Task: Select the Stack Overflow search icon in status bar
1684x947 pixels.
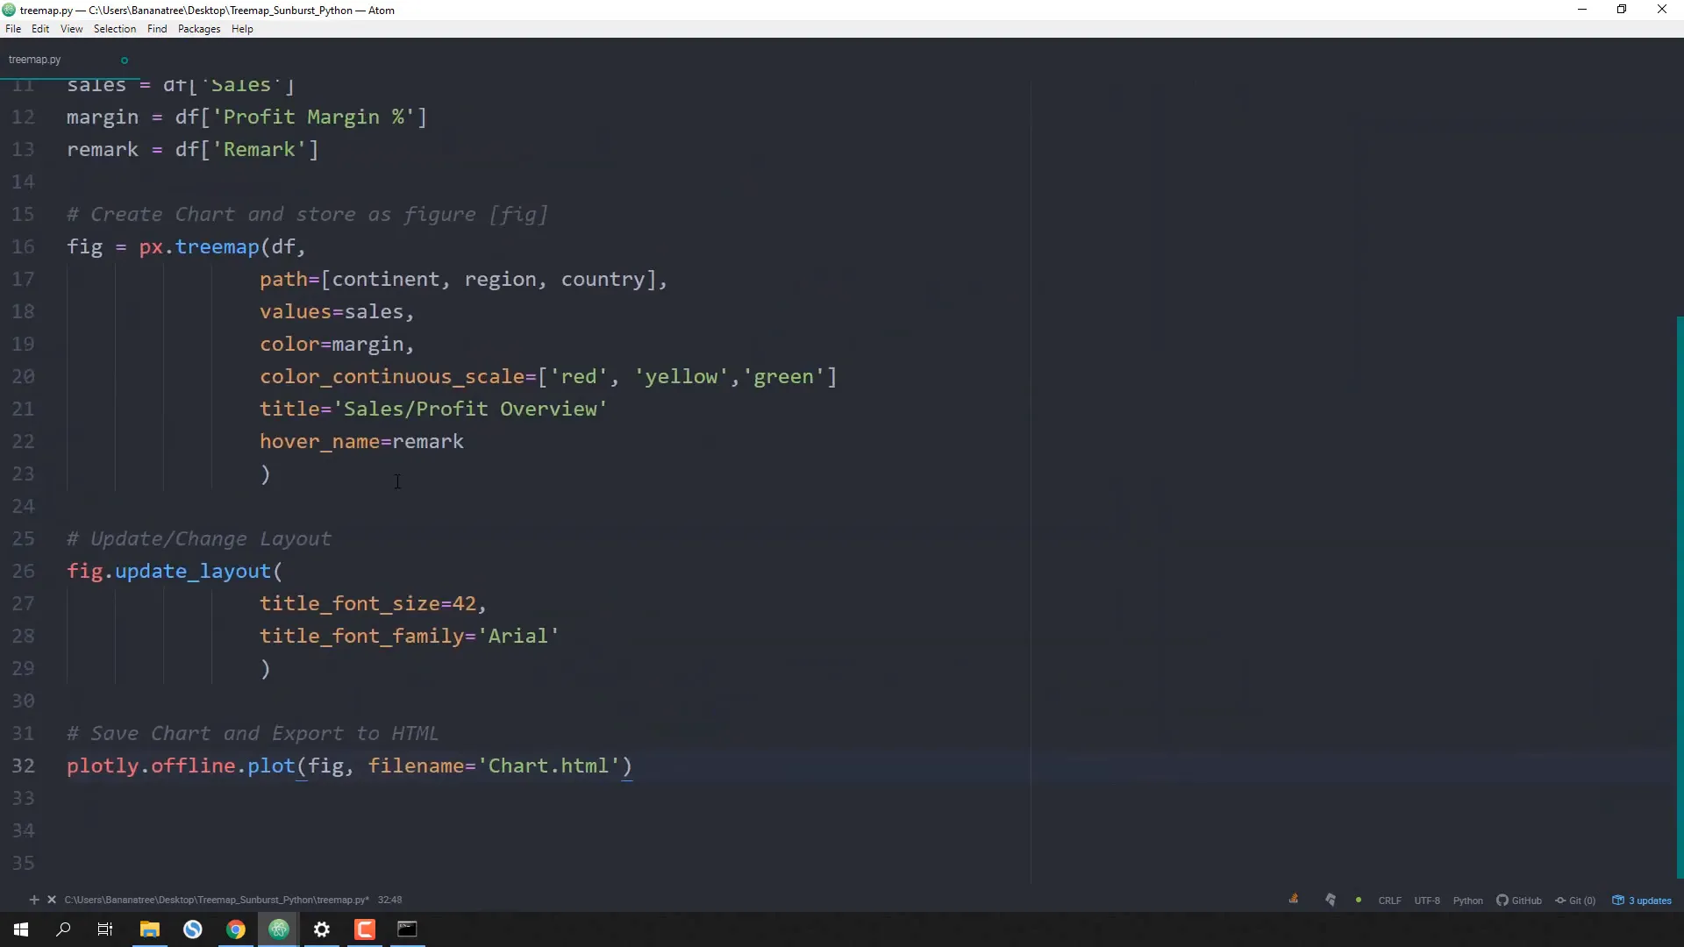Action: pos(1294,900)
